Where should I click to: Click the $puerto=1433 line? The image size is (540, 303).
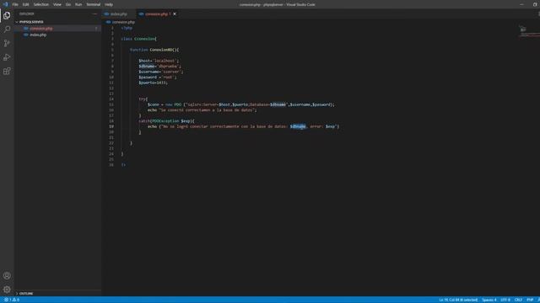coord(154,82)
